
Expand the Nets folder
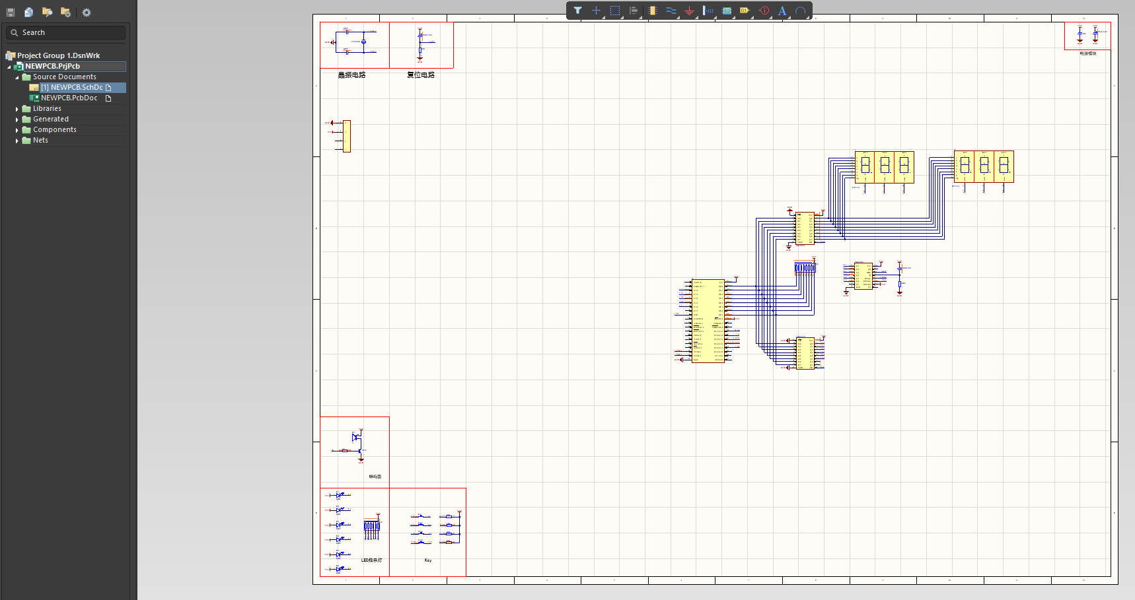tap(17, 141)
